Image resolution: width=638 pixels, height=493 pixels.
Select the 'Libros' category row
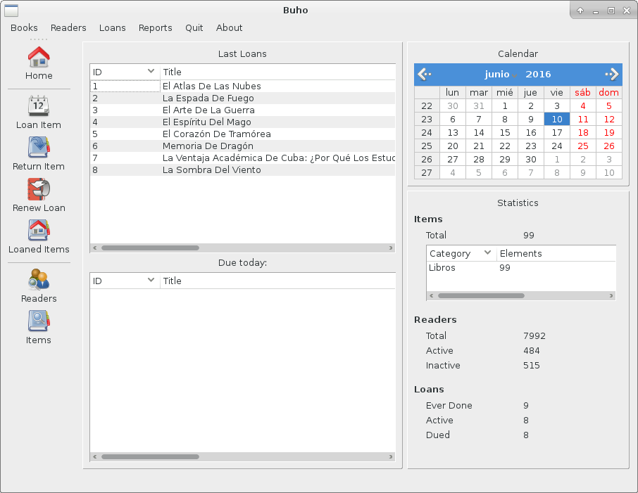[x=521, y=268]
